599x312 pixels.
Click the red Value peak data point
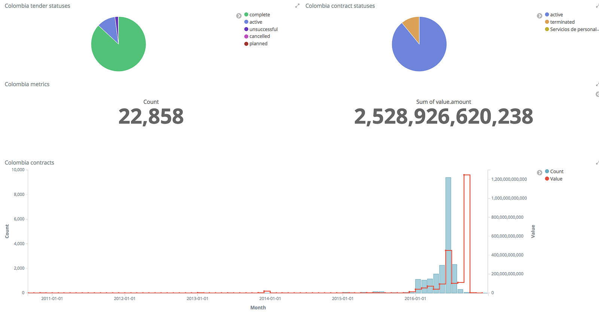pyautogui.click(x=464, y=175)
